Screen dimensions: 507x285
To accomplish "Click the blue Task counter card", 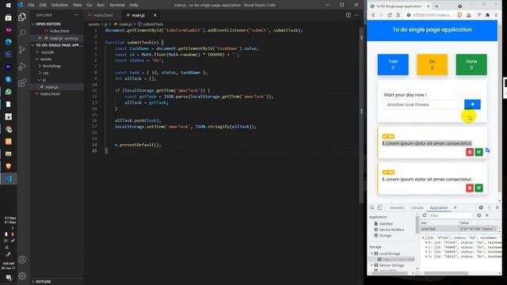I will tap(393, 65).
